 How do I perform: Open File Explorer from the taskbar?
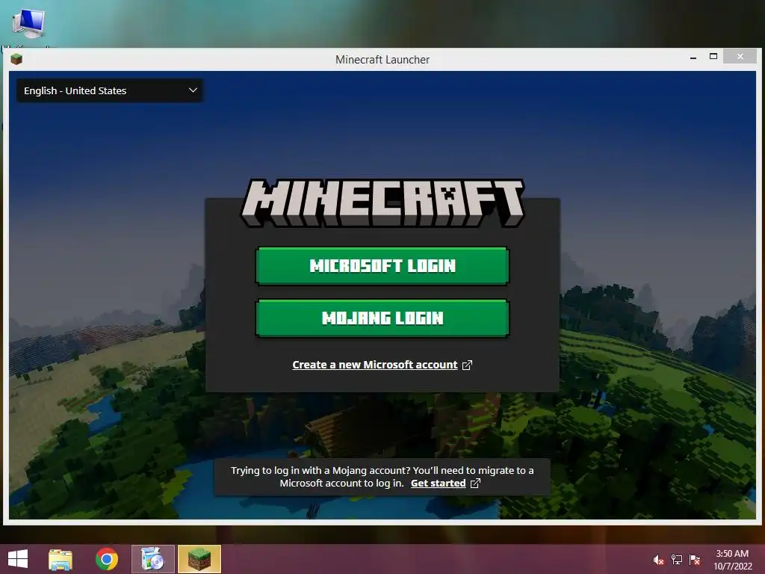point(61,559)
